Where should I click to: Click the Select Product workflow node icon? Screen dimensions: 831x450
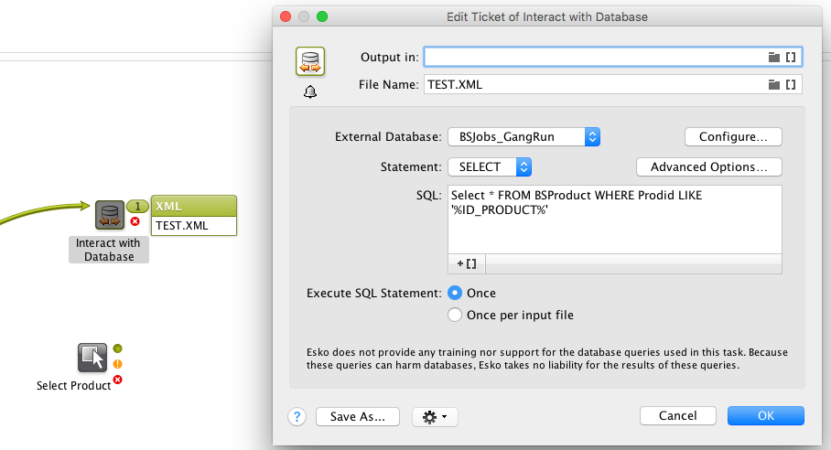coord(92,358)
